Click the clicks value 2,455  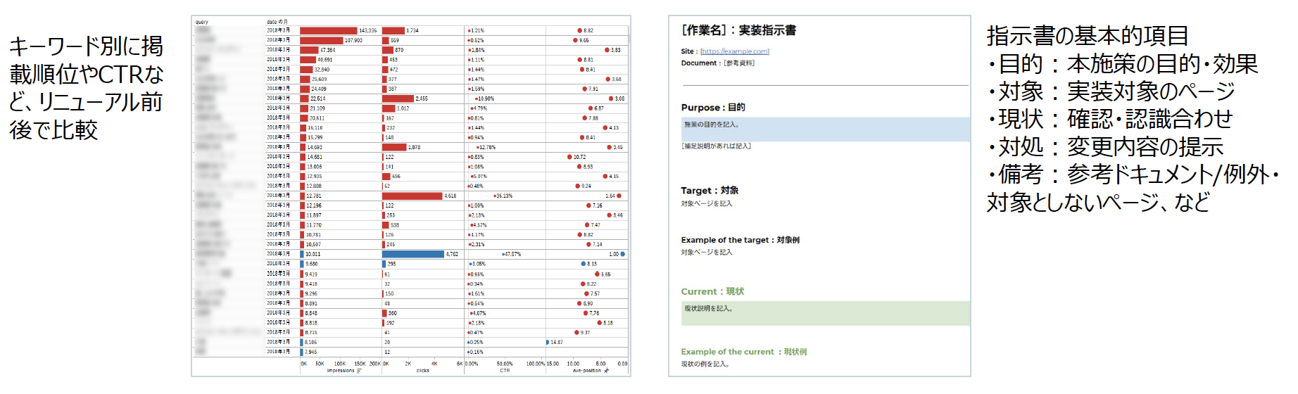(422, 99)
